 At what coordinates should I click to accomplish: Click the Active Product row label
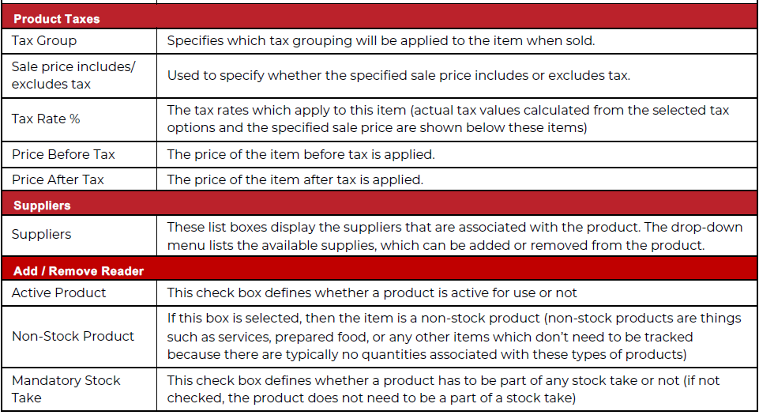[58, 293]
